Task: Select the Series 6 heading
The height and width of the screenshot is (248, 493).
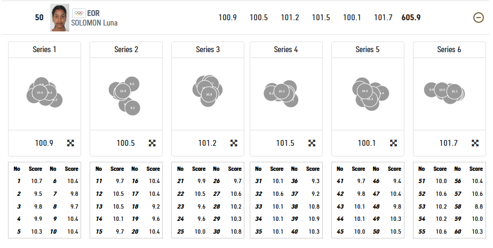Action: (449, 49)
